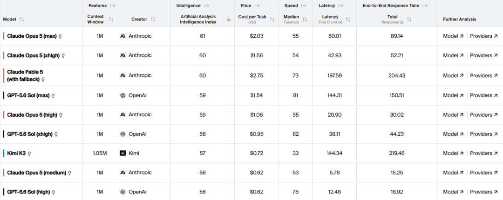Screen dimensions: 503x200
Task: Click lightbulb icon next to Claude Opus 5 (max)
Action: (x=60, y=37)
